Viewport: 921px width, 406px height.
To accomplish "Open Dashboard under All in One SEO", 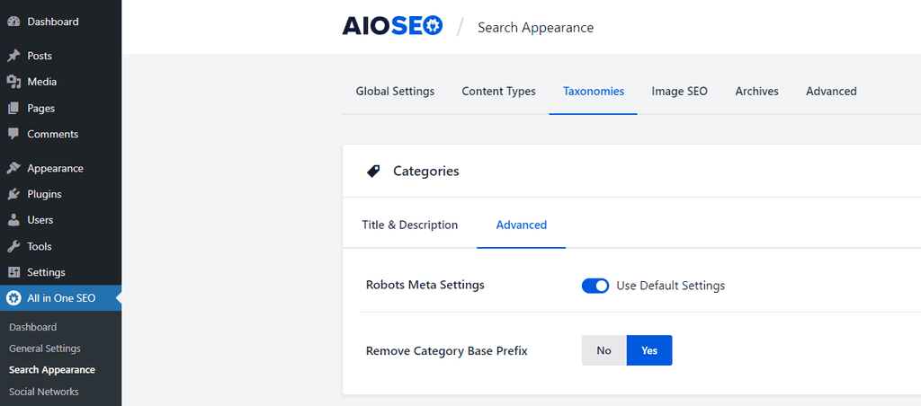I will [33, 327].
